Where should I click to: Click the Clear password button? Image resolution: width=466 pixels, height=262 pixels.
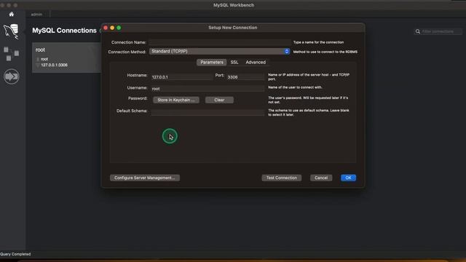(219, 100)
